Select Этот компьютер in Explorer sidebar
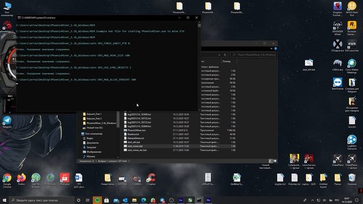This screenshot has width=363, height=204. 92,134
